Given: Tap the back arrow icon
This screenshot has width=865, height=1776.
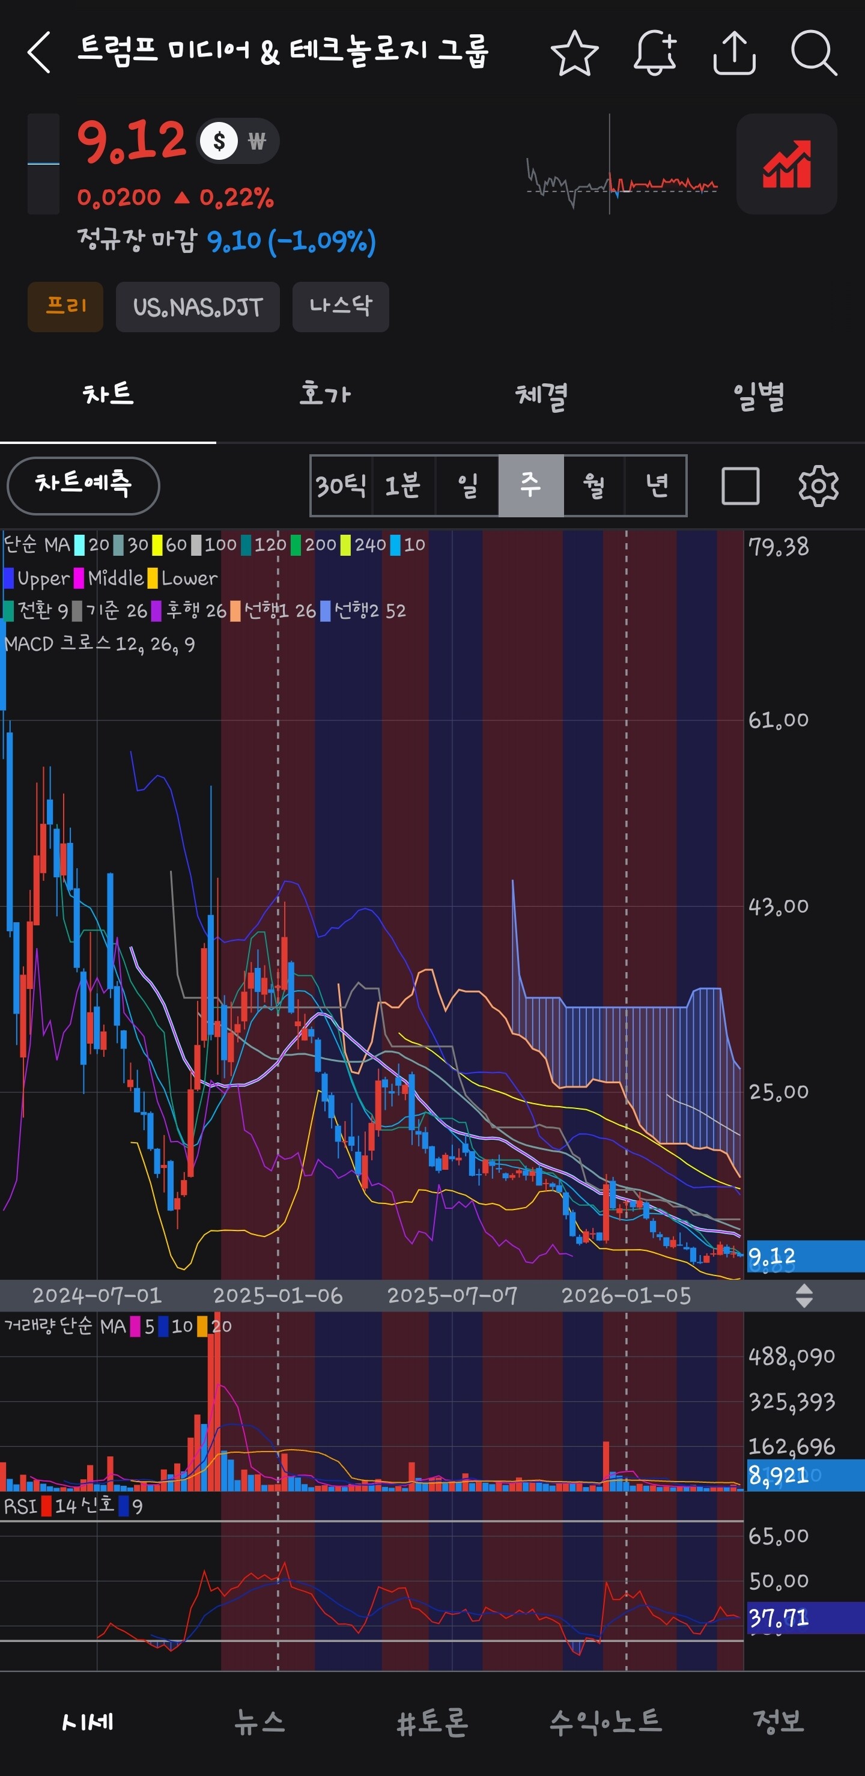Looking at the screenshot, I should point(39,52).
